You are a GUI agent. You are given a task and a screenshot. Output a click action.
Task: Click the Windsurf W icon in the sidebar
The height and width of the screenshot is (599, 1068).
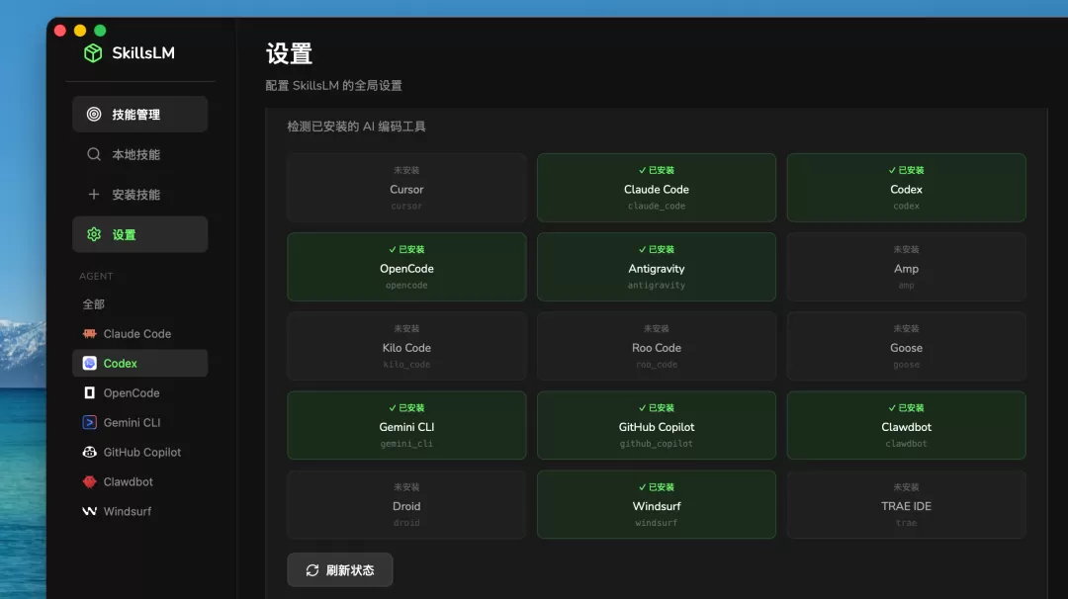point(89,511)
